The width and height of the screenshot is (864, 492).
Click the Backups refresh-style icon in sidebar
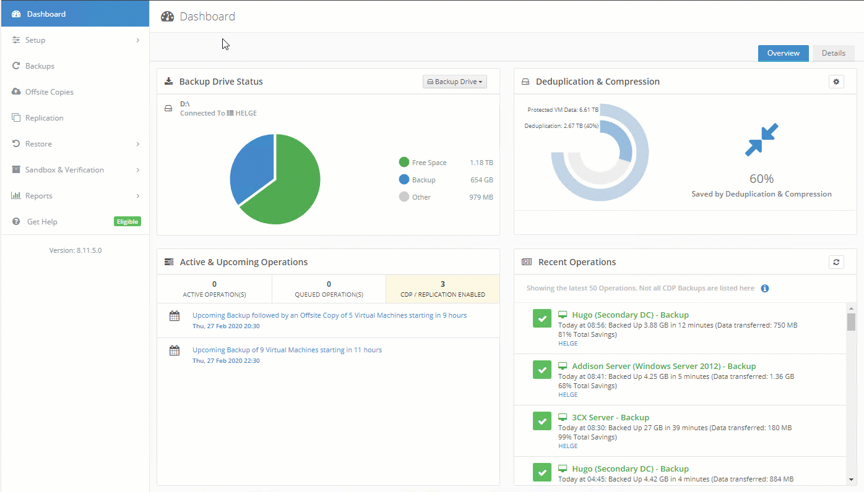[x=16, y=66]
